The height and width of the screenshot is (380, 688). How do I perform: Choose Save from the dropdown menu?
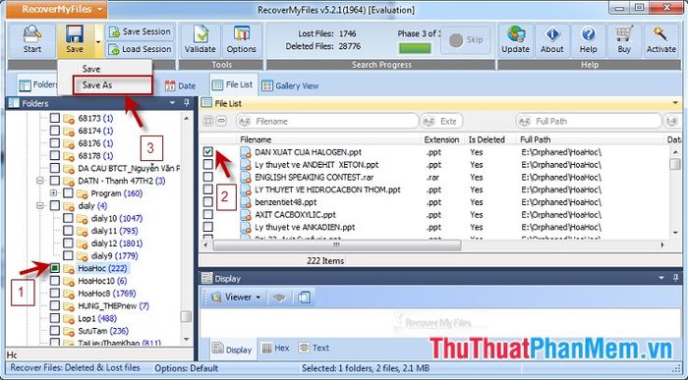[91, 69]
